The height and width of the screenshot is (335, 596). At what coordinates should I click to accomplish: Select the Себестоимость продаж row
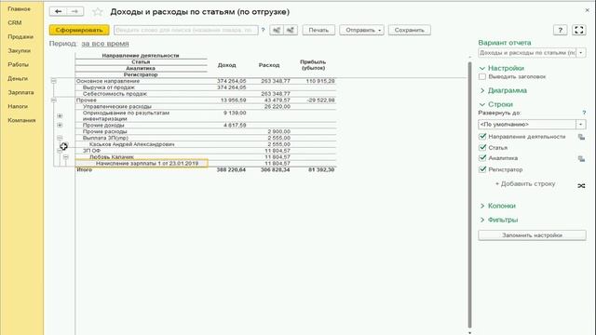tap(115, 94)
